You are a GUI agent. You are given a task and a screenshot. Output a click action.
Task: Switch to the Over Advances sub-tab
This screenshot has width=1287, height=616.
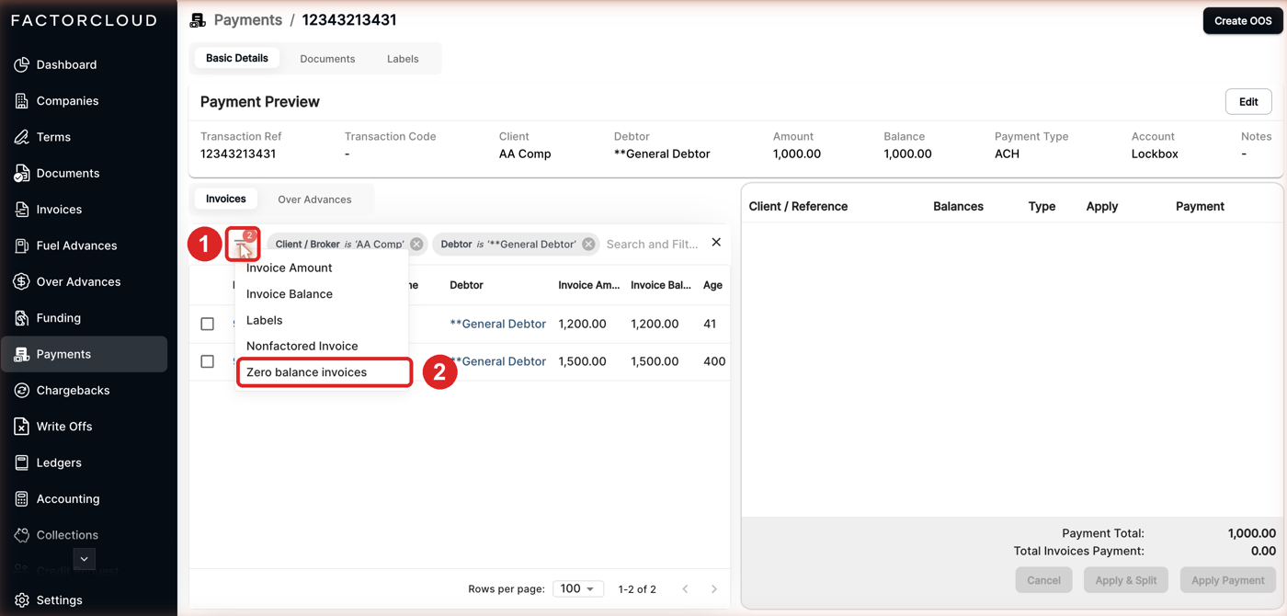pyautogui.click(x=314, y=200)
